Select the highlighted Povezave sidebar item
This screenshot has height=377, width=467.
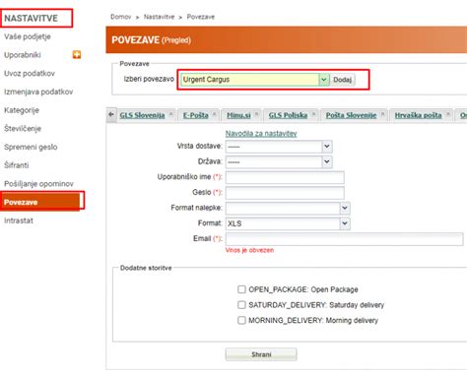39,202
